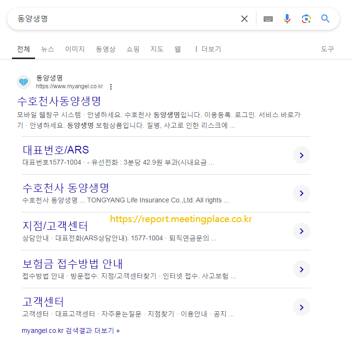Image resolution: width=352 pixels, height=342 pixels.
Task: Click the https://www.myangel.co.kr URL text
Action: pyautogui.click(x=69, y=86)
